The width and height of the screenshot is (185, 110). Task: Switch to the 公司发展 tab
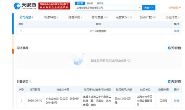(100, 17)
